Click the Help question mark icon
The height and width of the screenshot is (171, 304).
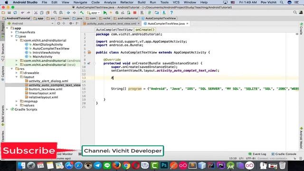pos(171,13)
